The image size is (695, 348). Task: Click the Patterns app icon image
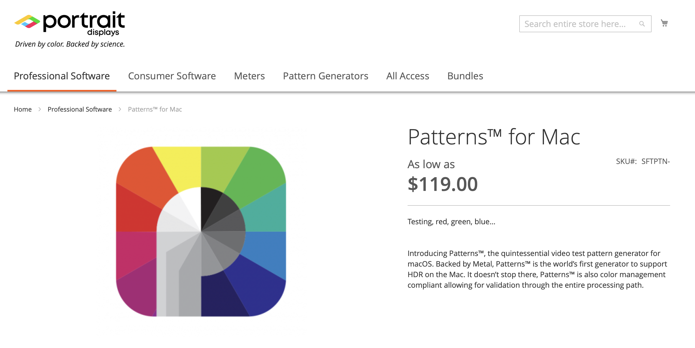201,231
